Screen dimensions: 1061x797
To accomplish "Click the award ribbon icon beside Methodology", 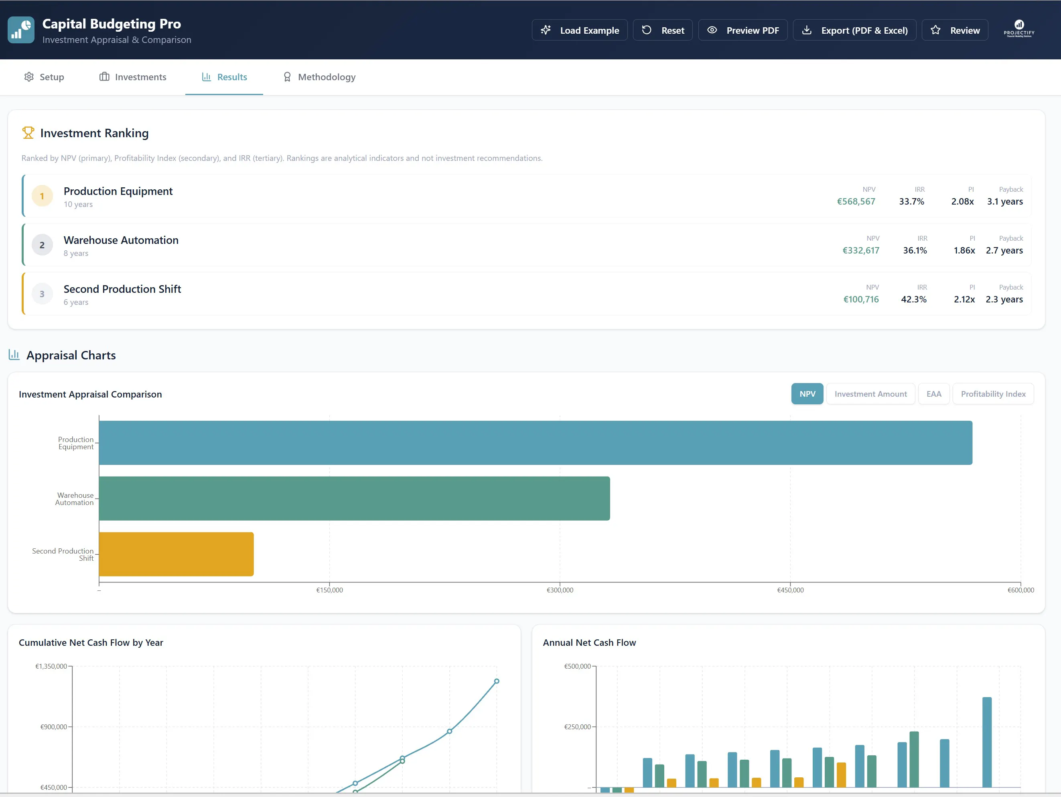I will [287, 77].
